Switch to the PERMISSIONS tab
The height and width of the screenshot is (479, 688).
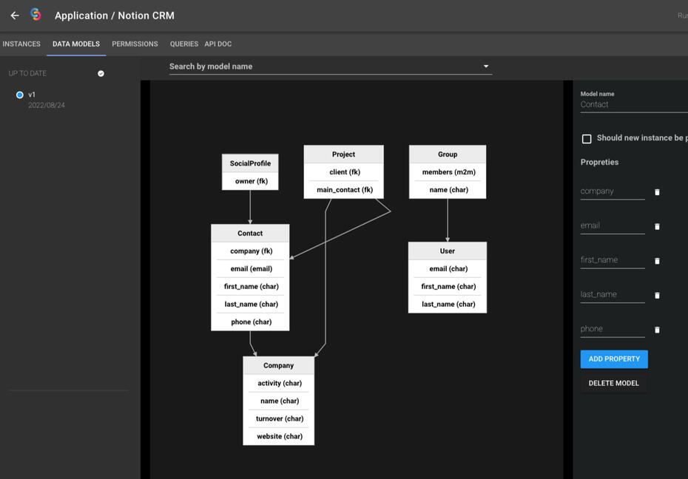coord(135,44)
